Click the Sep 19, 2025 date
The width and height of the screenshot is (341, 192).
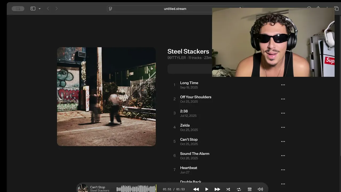tap(189, 87)
